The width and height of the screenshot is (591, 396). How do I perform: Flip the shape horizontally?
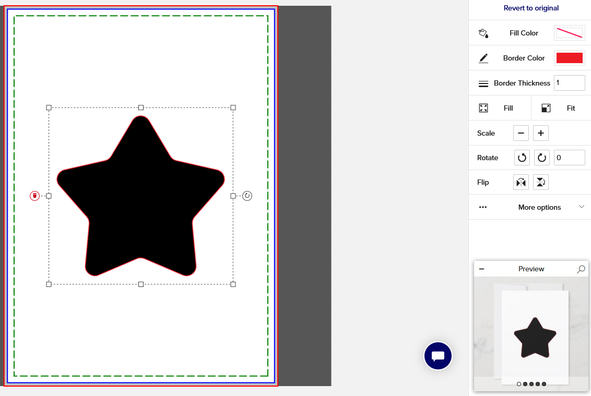[521, 183]
